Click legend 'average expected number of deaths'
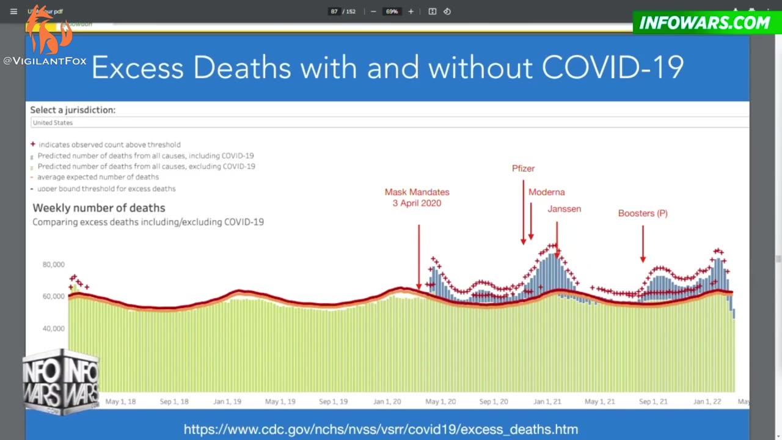 [x=98, y=177]
